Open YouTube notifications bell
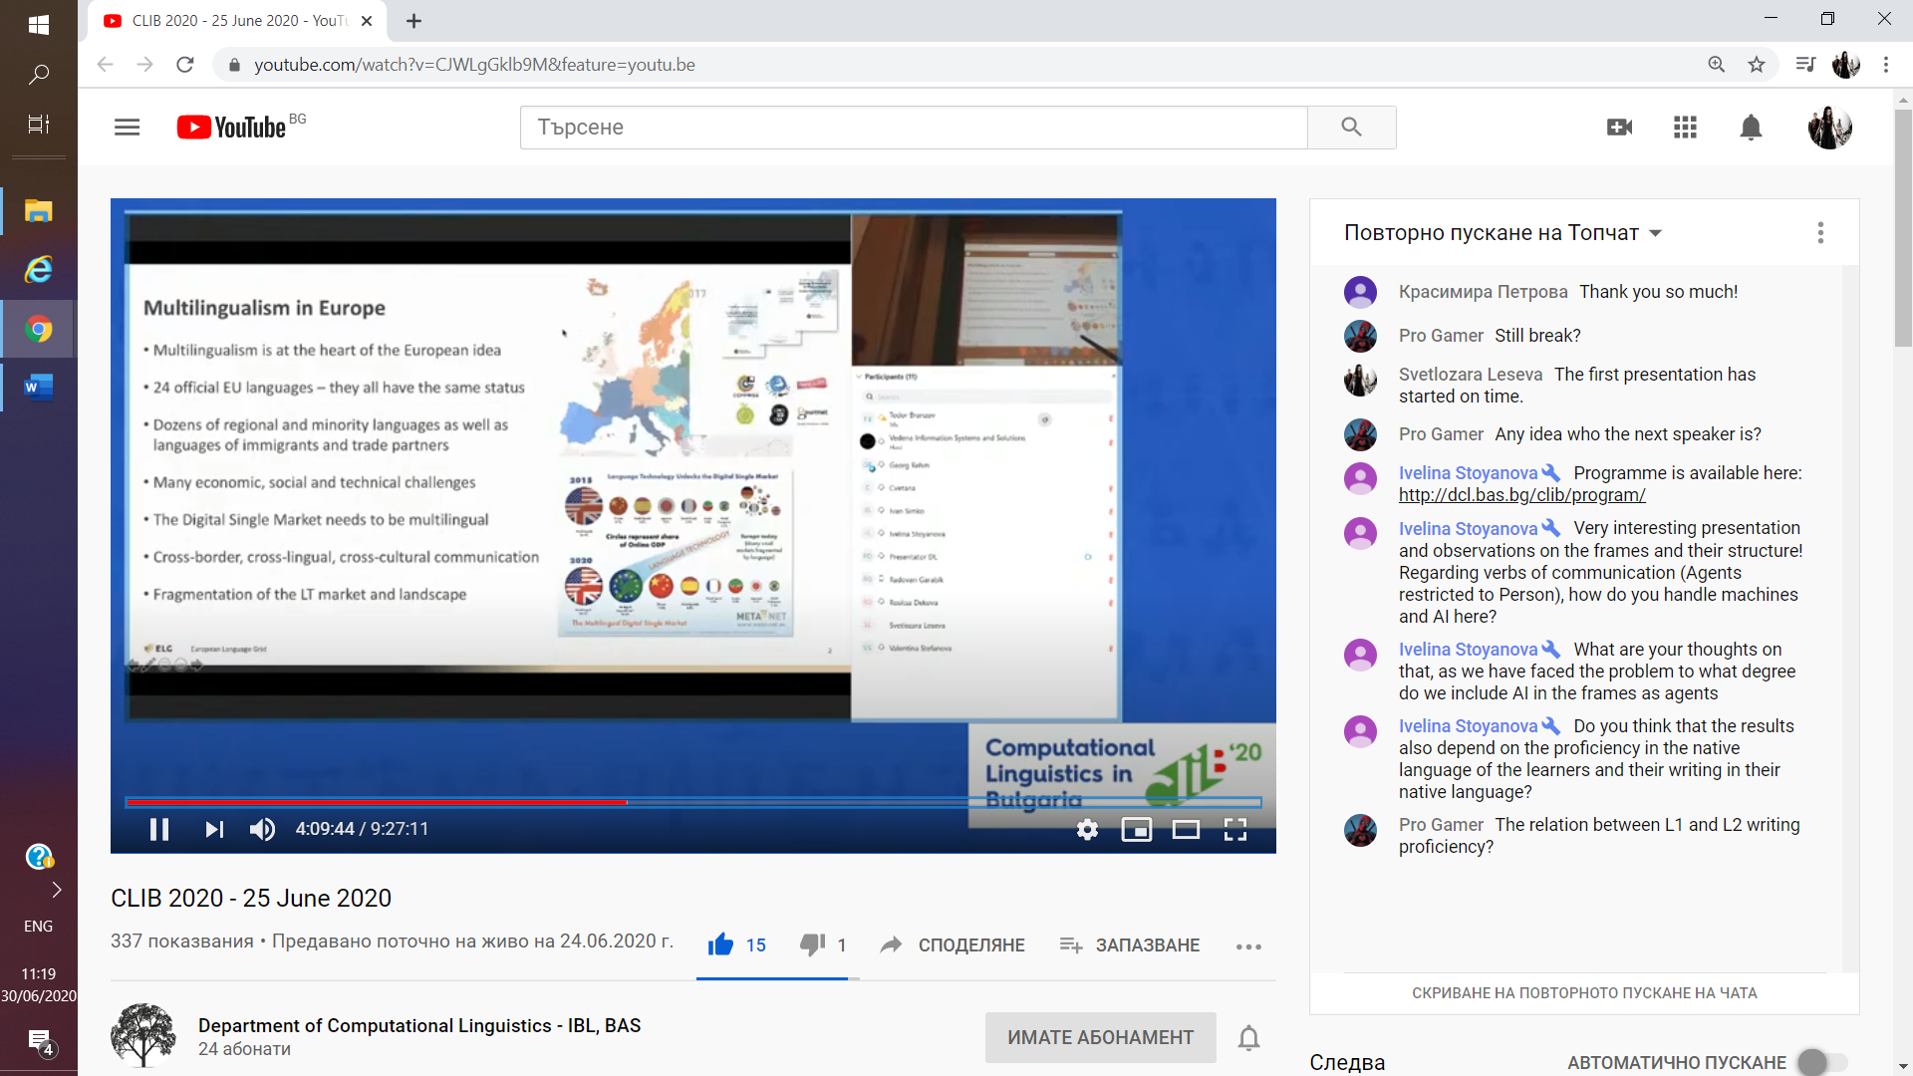This screenshot has height=1076, width=1913. tap(1751, 128)
